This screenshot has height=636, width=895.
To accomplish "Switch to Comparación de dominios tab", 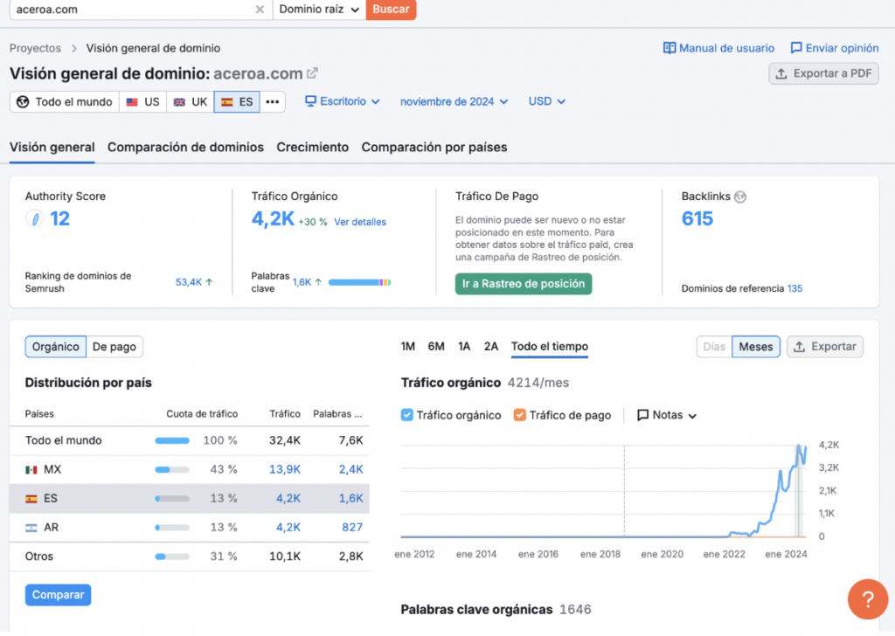I will (185, 147).
